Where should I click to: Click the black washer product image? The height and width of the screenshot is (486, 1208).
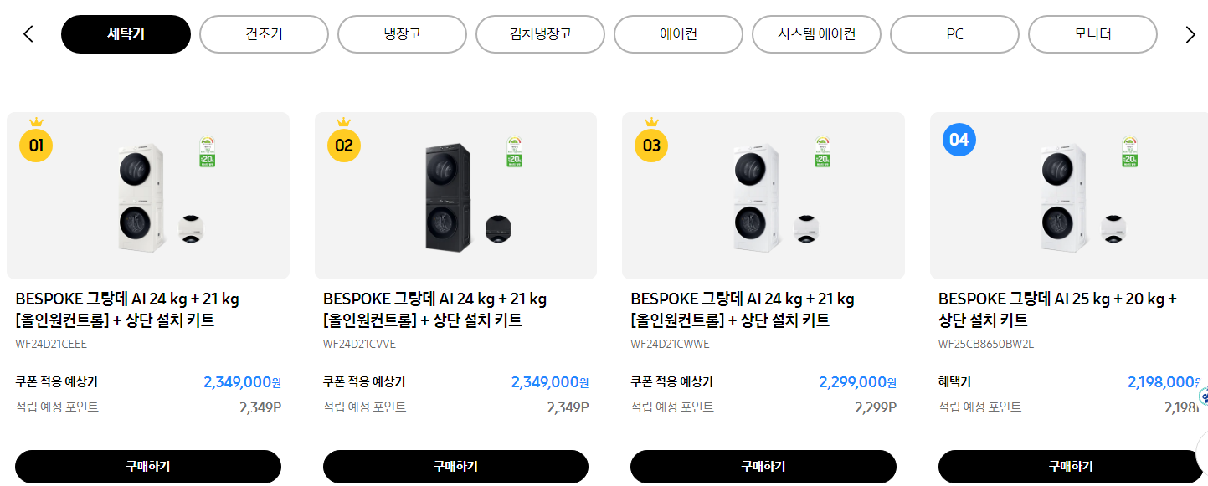click(x=456, y=195)
